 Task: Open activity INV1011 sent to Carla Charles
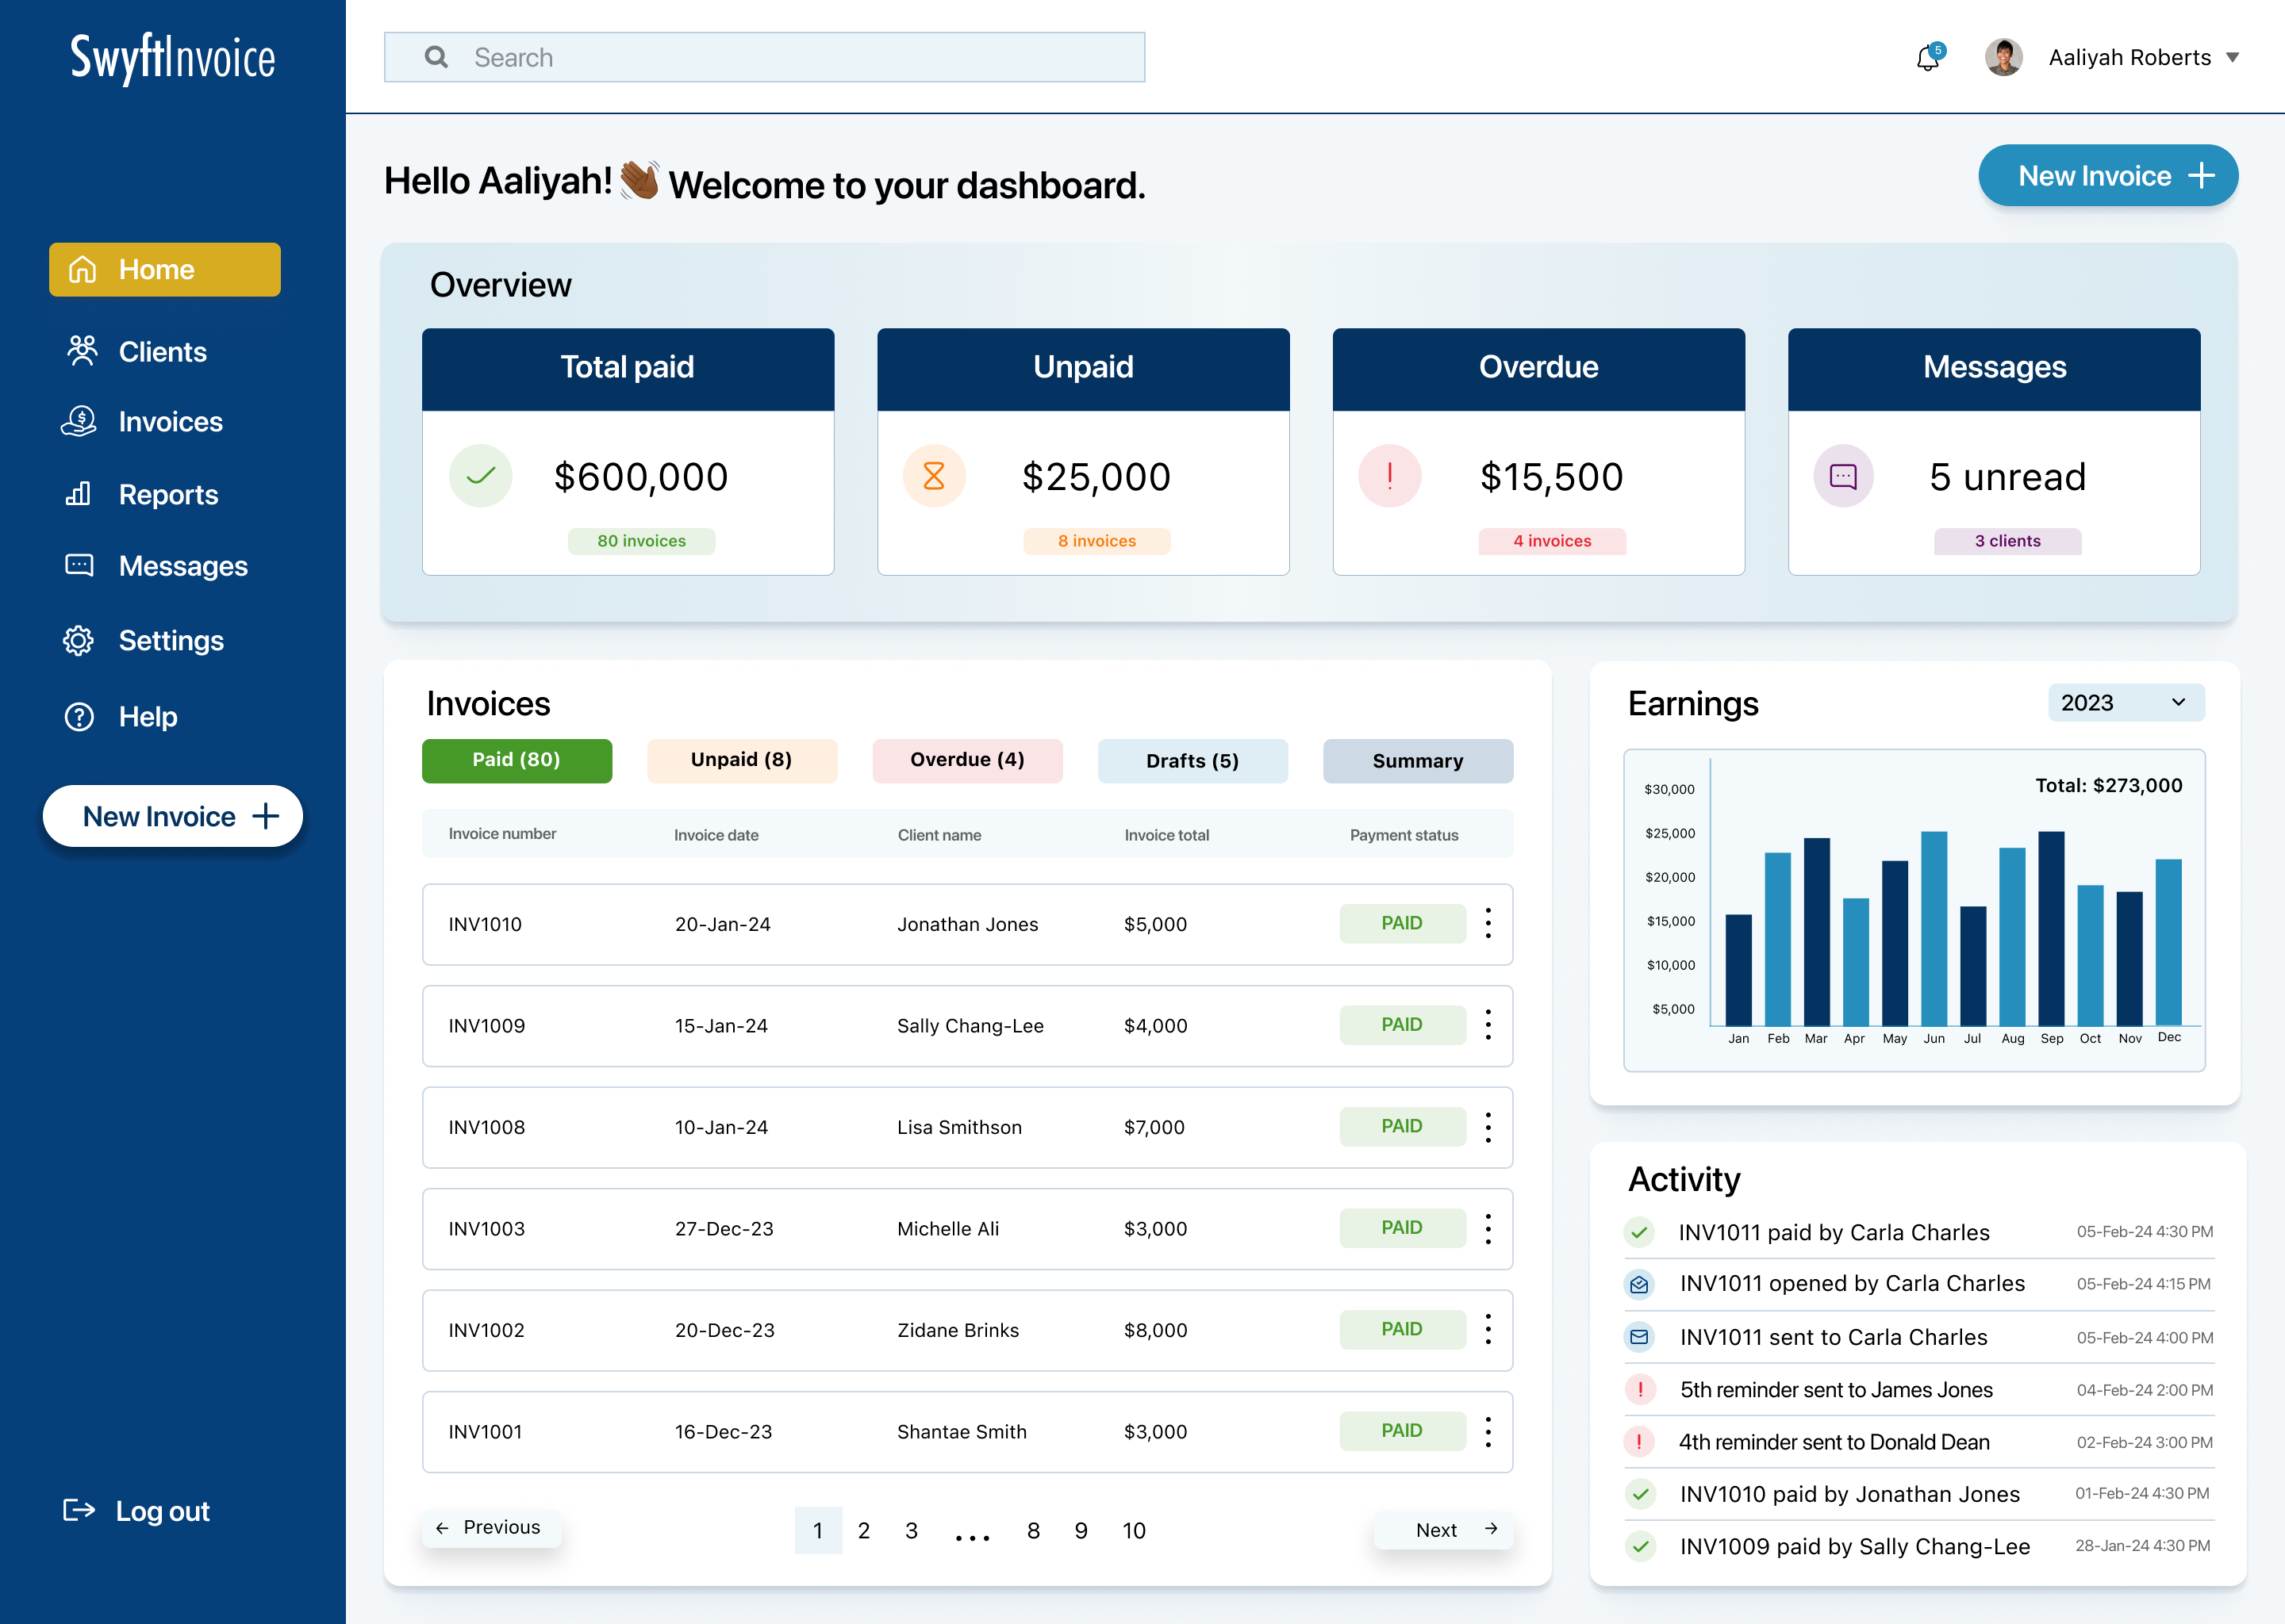click(x=1918, y=1337)
